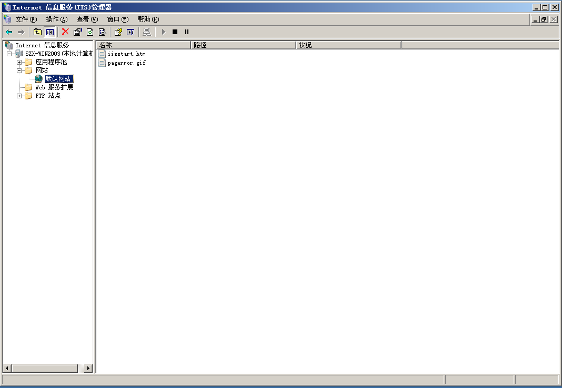The height and width of the screenshot is (388, 562).
Task: Click the connect to computer toolbar icon
Action: point(147,32)
